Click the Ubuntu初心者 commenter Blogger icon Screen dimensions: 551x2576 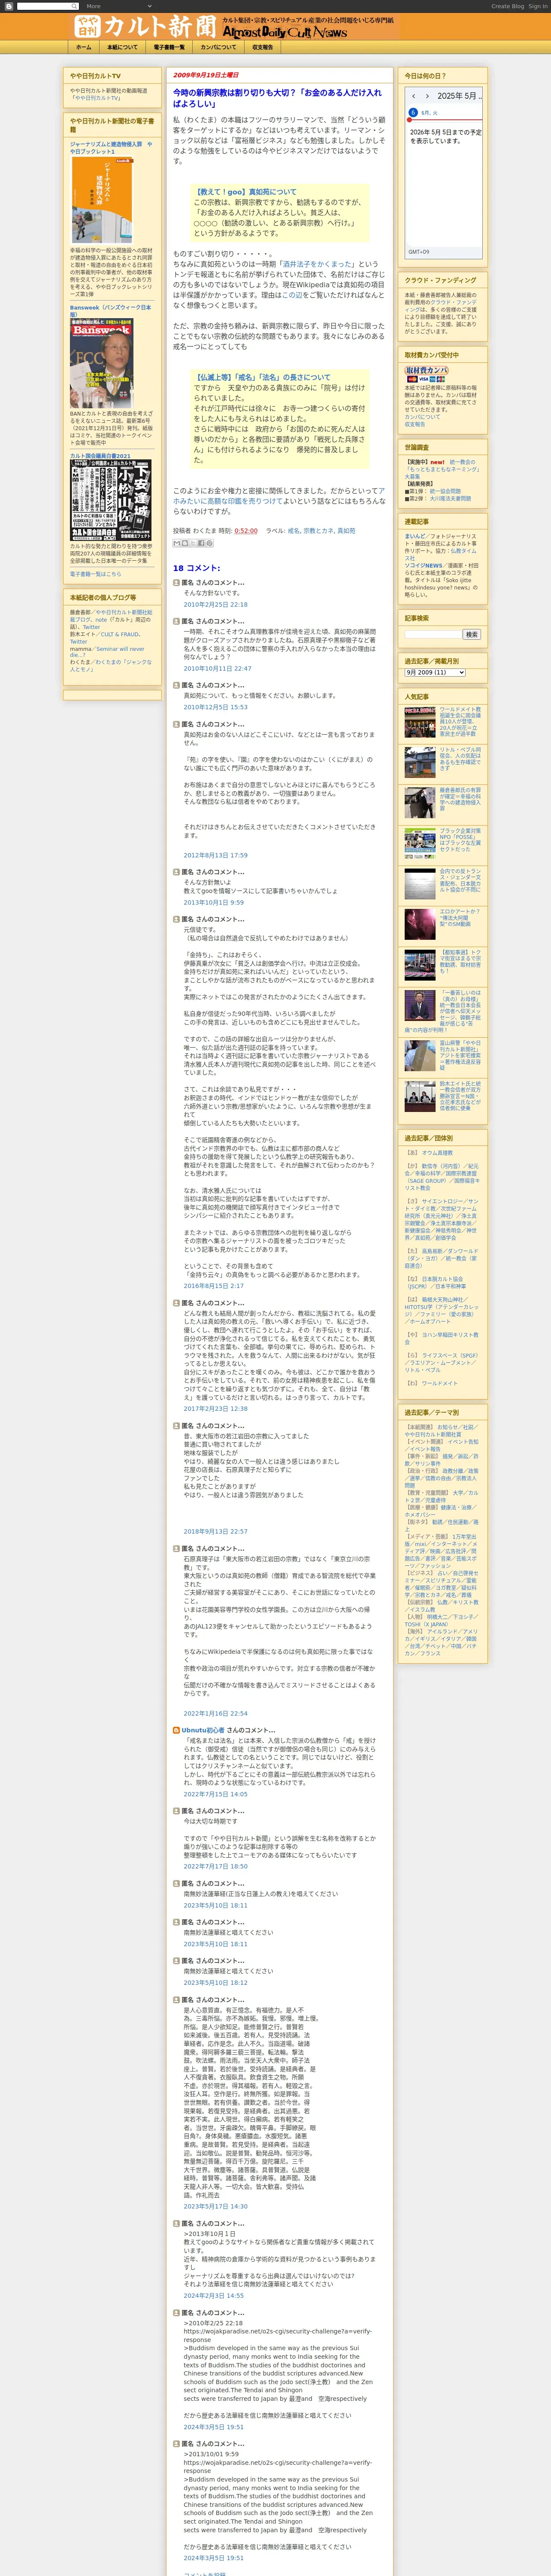pyautogui.click(x=177, y=1730)
